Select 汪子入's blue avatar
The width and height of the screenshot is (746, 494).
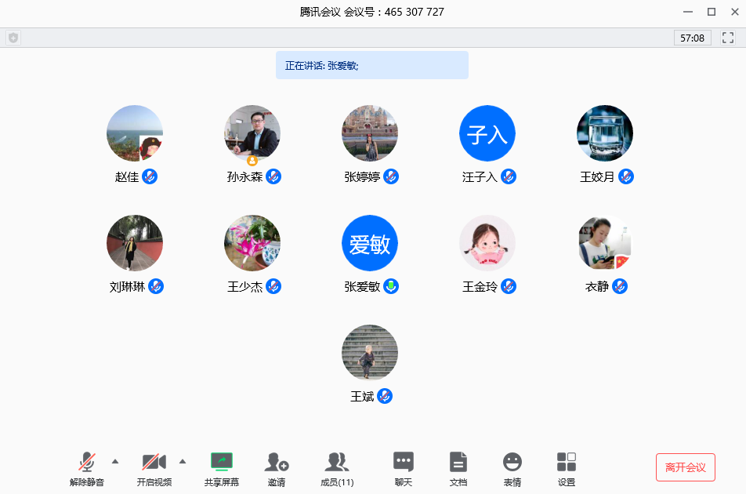[487, 133]
